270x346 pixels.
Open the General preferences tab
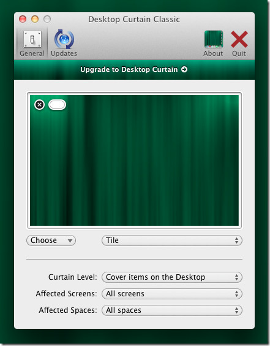(32, 44)
